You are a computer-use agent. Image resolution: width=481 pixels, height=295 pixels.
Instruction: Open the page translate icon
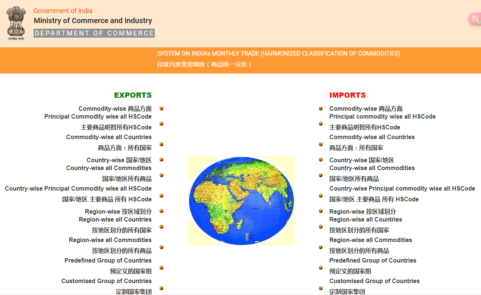click(x=475, y=19)
